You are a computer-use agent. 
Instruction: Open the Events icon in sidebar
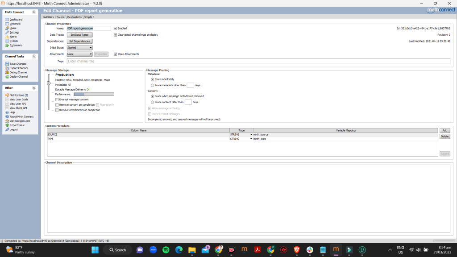tap(7, 41)
